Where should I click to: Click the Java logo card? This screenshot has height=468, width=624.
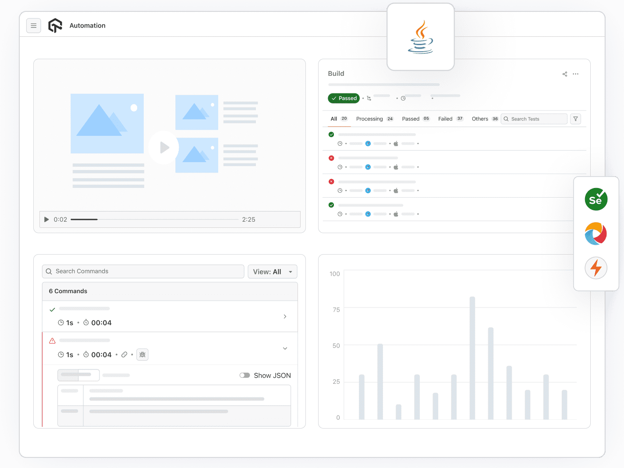click(x=421, y=37)
